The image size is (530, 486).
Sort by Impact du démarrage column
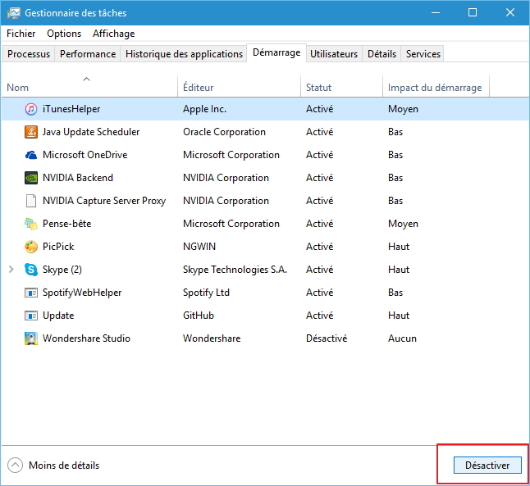coord(436,87)
